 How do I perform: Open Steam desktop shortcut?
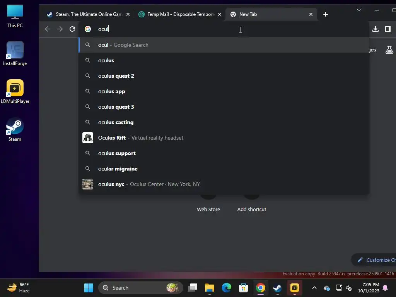(15, 129)
